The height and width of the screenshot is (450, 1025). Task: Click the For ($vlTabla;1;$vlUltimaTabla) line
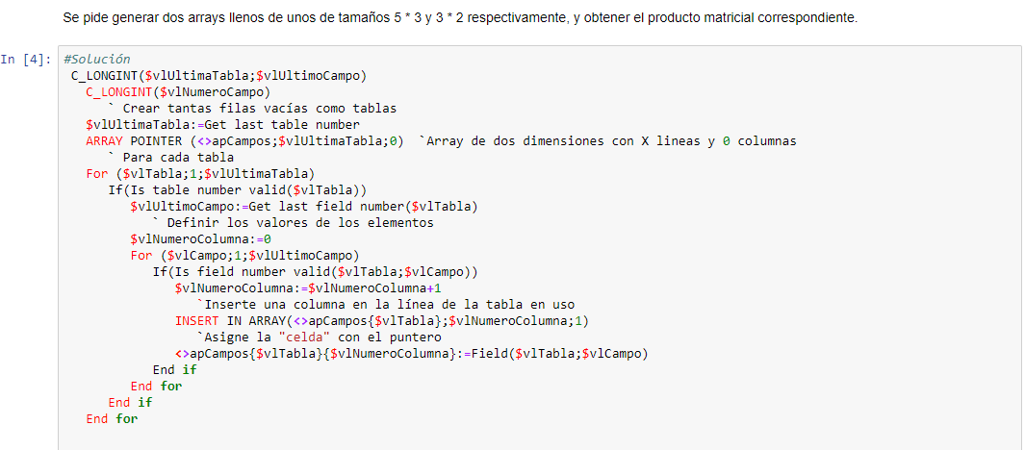(201, 174)
